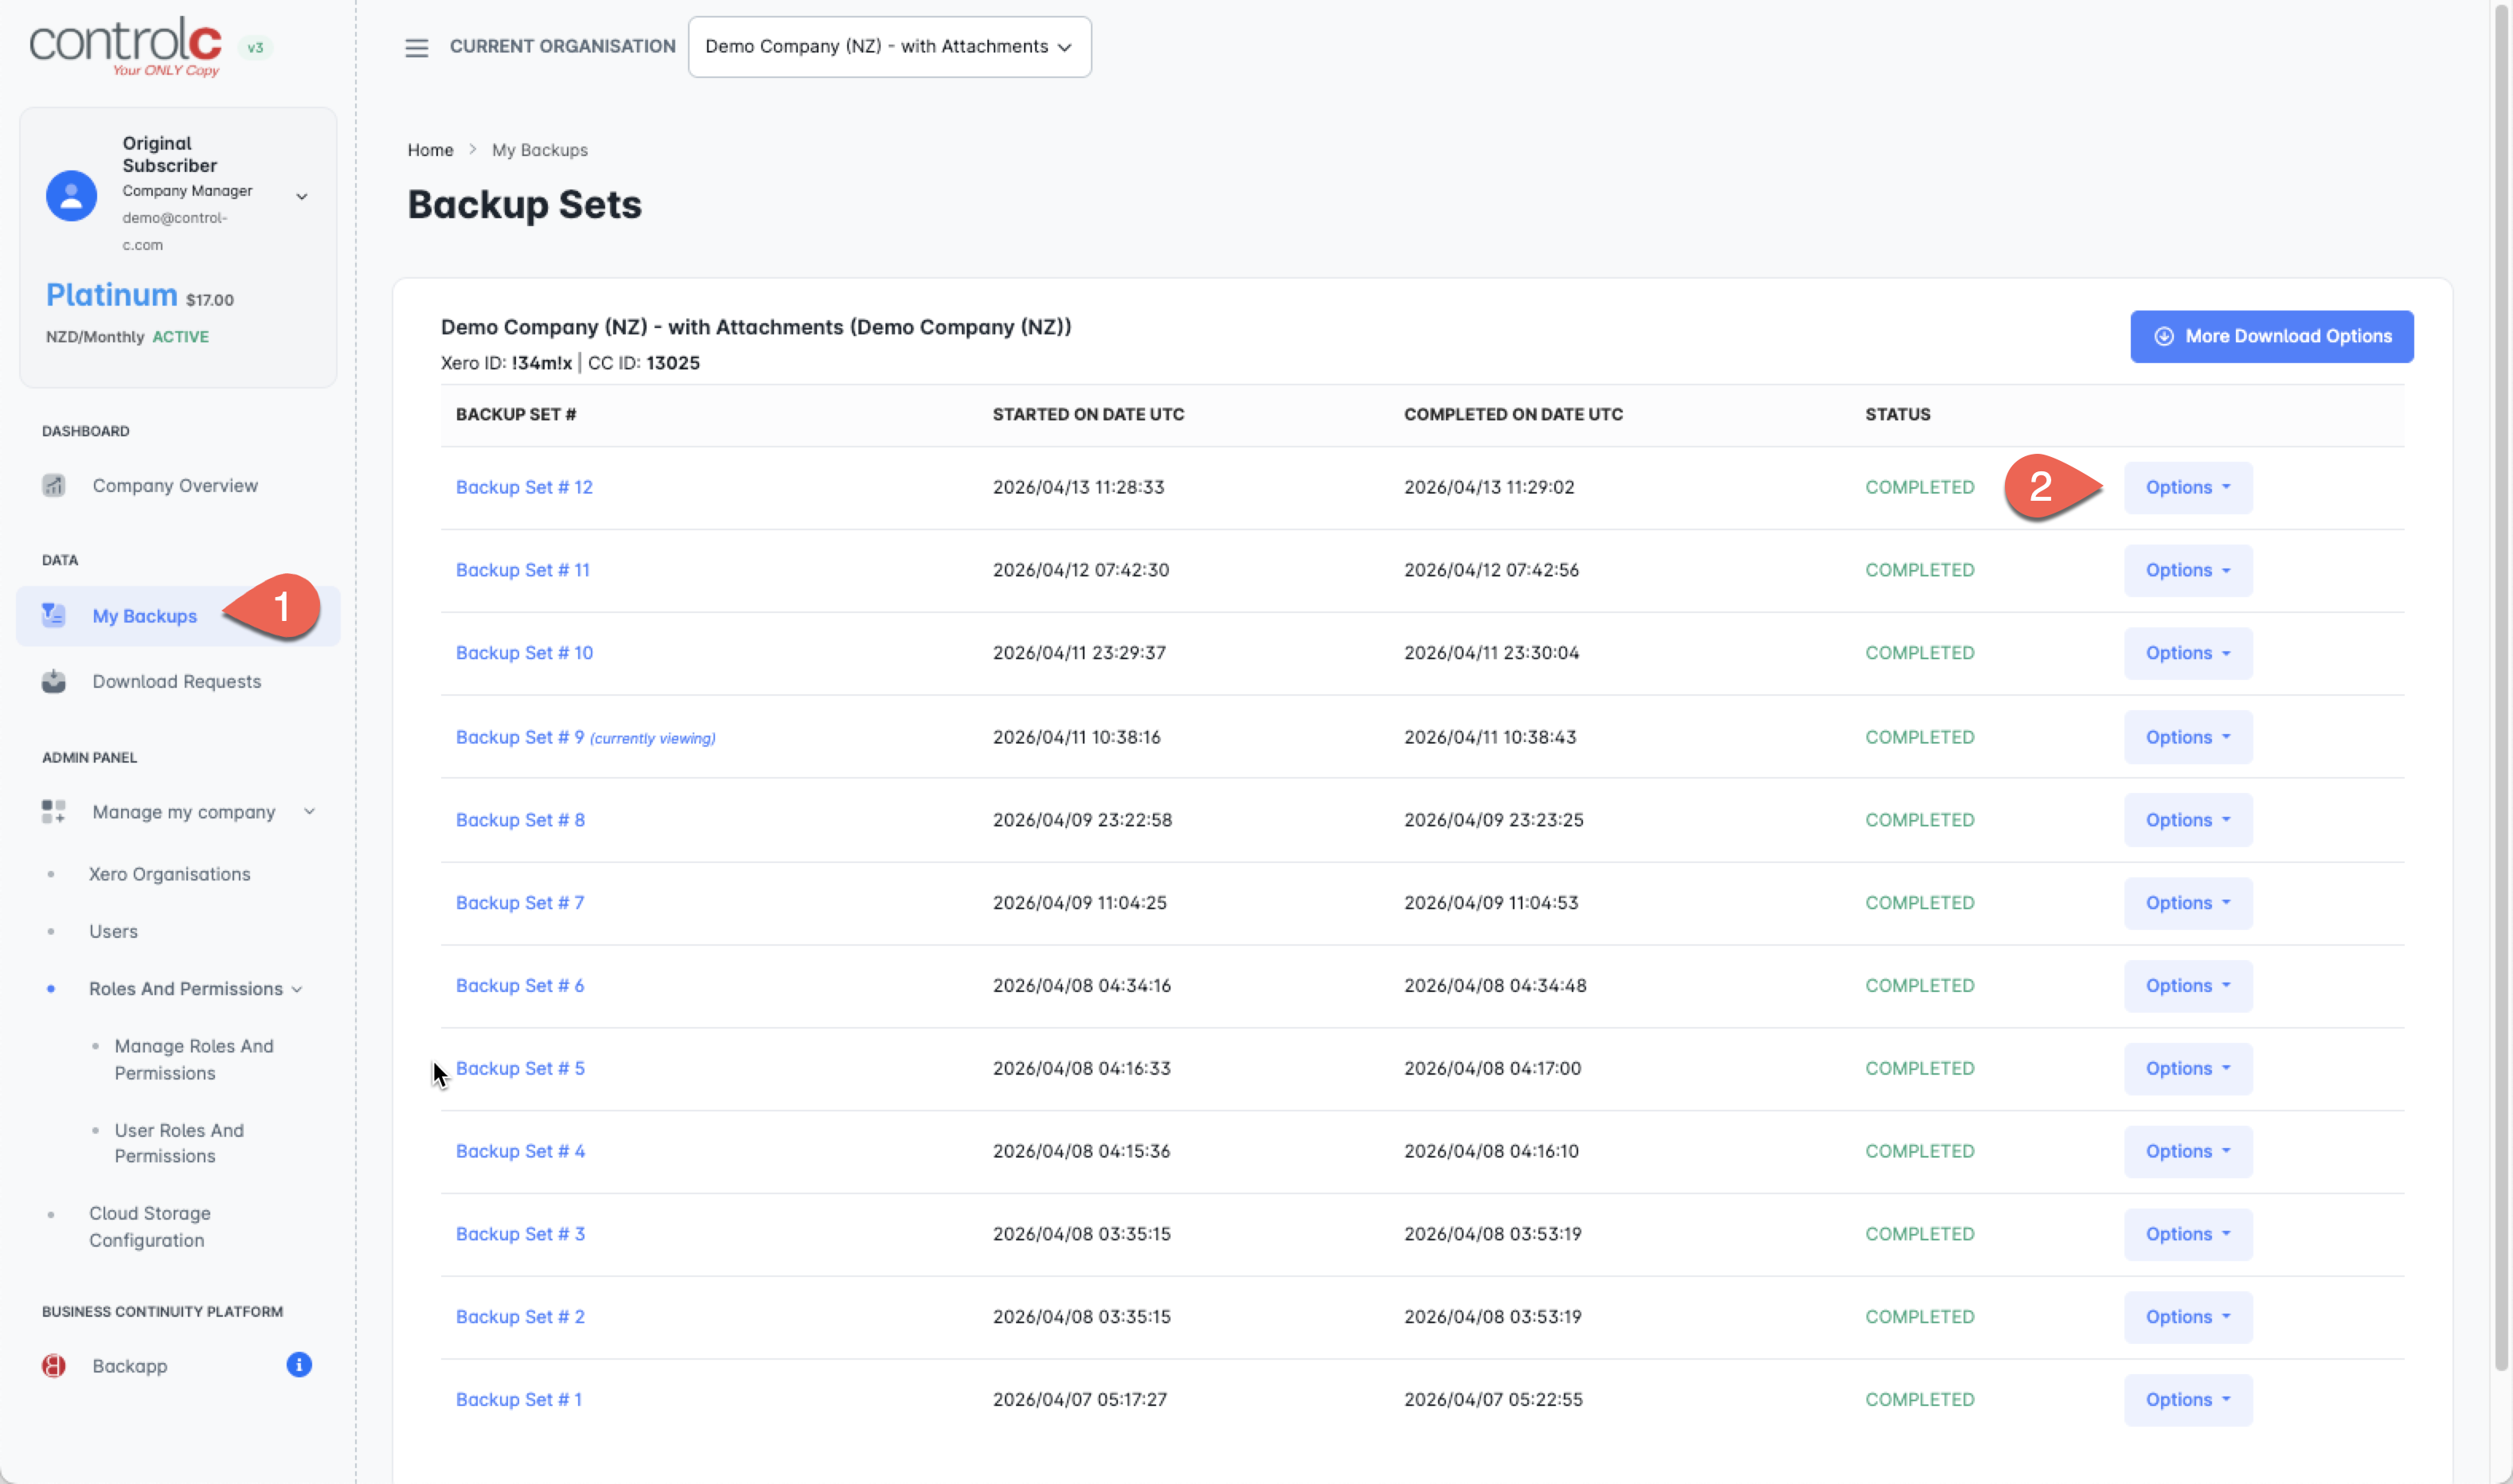Collapse the Roles And Permissions submenu
Viewport: 2513px width, 1484px height.
297,990
